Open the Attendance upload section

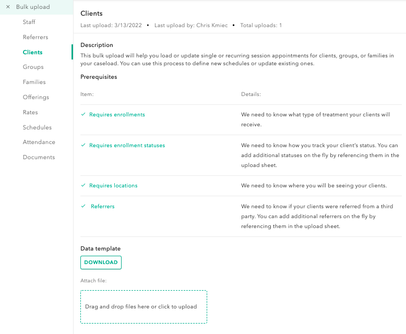pos(39,142)
